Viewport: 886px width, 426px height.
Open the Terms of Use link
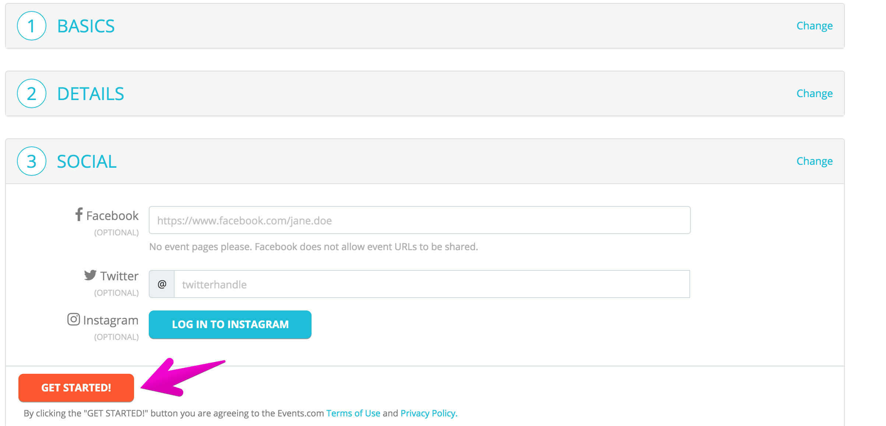click(x=353, y=413)
